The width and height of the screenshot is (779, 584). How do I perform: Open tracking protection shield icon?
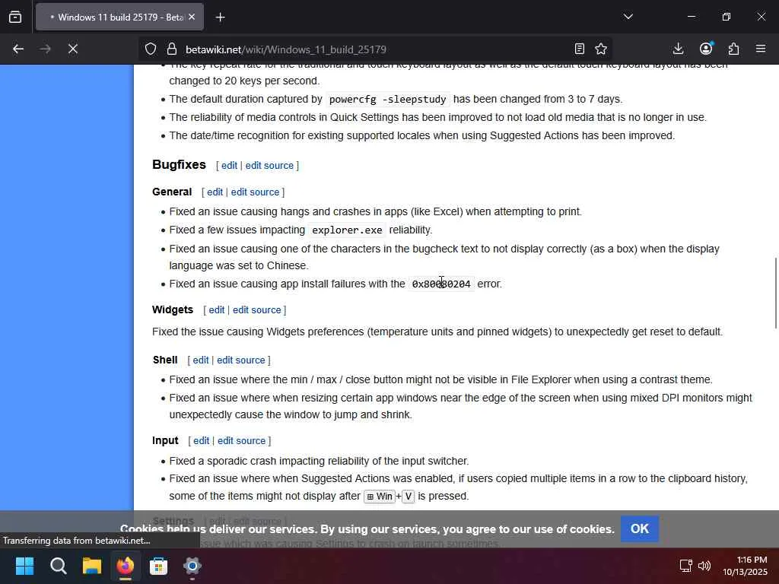151,49
